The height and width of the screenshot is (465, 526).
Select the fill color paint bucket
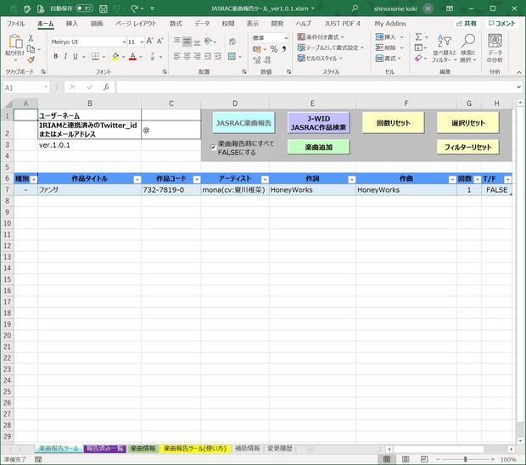(115, 56)
